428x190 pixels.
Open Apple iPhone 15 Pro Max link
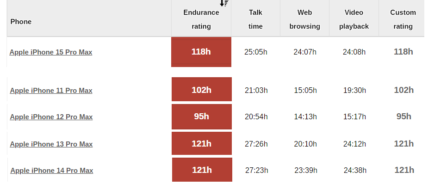click(51, 52)
